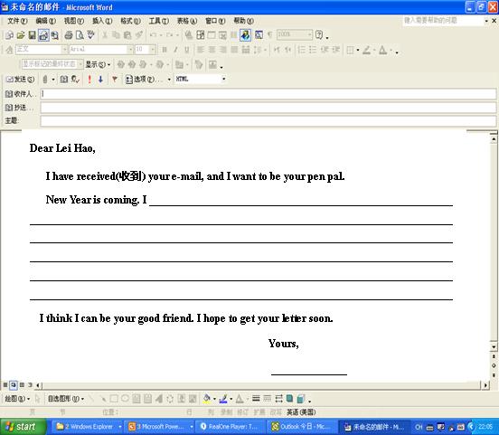Viewport: 499px width, 435px height.
Task: Expand the HTML message format dropdown
Action: click(223, 79)
